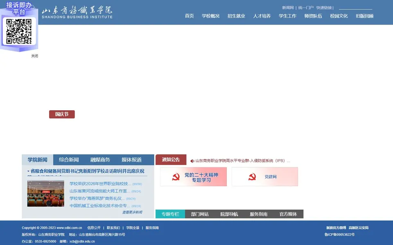Click the office phone 0535-6925000 text

click(x=45, y=241)
